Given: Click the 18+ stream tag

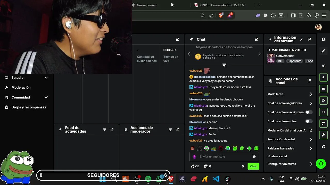Looking at the screenshot, I should 280,61.
